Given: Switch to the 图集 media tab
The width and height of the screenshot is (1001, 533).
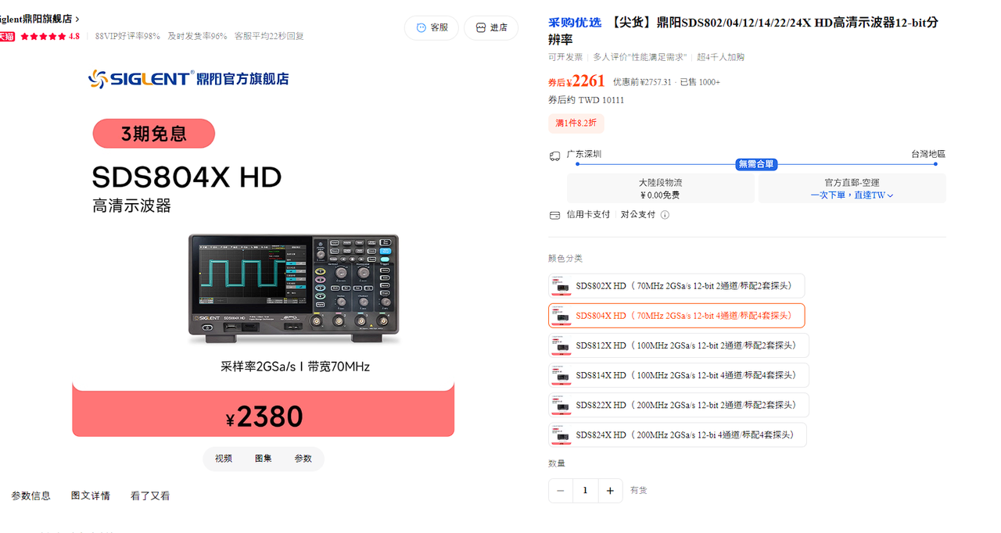Looking at the screenshot, I should pos(264,459).
